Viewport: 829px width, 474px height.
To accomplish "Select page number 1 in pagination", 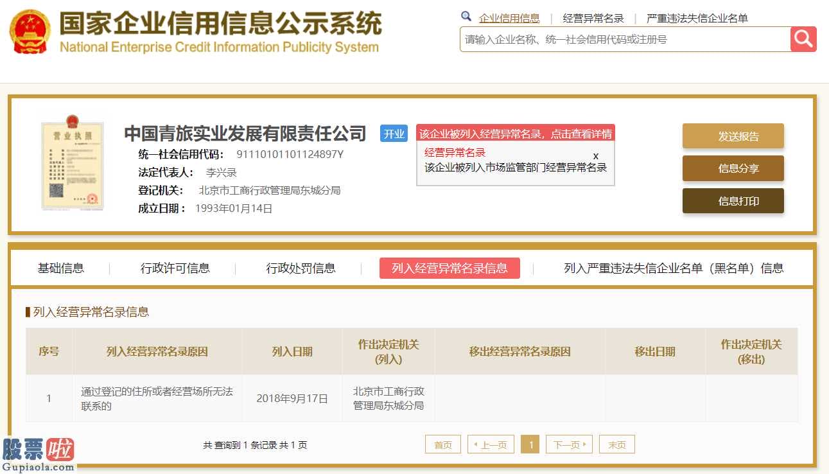I will (x=530, y=444).
